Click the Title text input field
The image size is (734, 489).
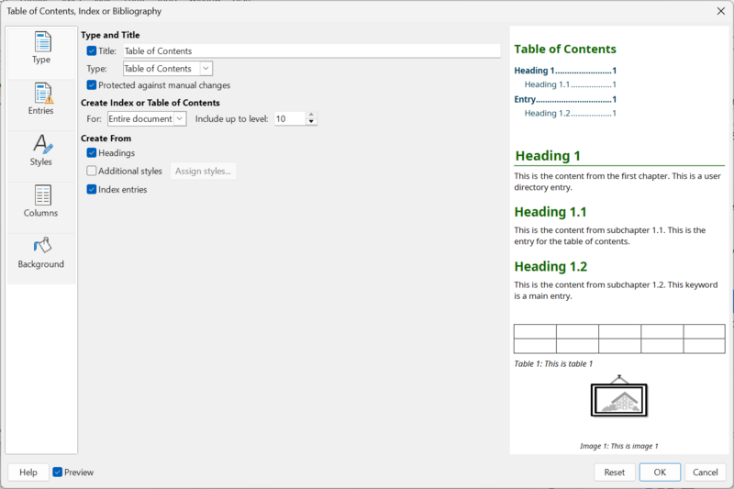tap(312, 51)
